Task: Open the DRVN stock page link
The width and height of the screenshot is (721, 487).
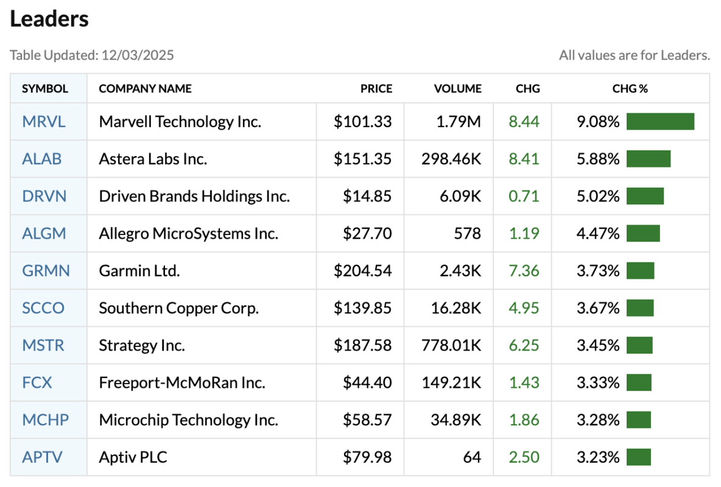Action: tap(44, 197)
